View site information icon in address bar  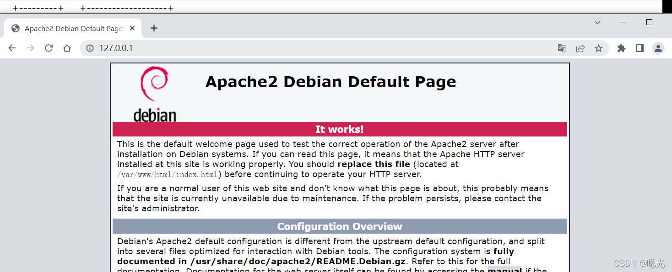point(90,48)
